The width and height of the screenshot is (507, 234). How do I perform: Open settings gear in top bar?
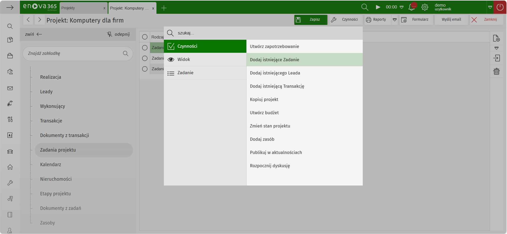point(425,7)
